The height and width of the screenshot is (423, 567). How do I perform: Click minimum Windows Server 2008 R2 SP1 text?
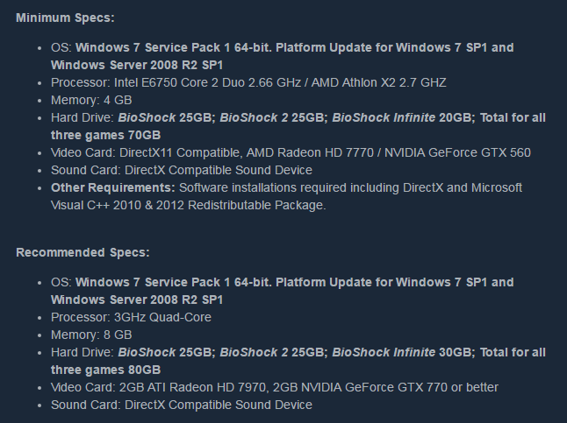click(x=137, y=65)
